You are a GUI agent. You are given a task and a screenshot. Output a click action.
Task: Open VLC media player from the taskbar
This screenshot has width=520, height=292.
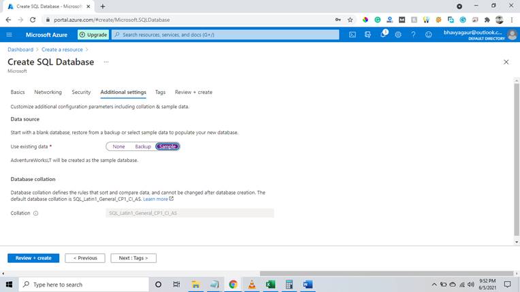pyautogui.click(x=252, y=285)
